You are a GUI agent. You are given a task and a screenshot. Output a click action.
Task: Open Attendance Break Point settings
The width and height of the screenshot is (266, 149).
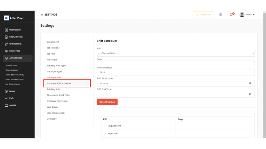point(58,95)
